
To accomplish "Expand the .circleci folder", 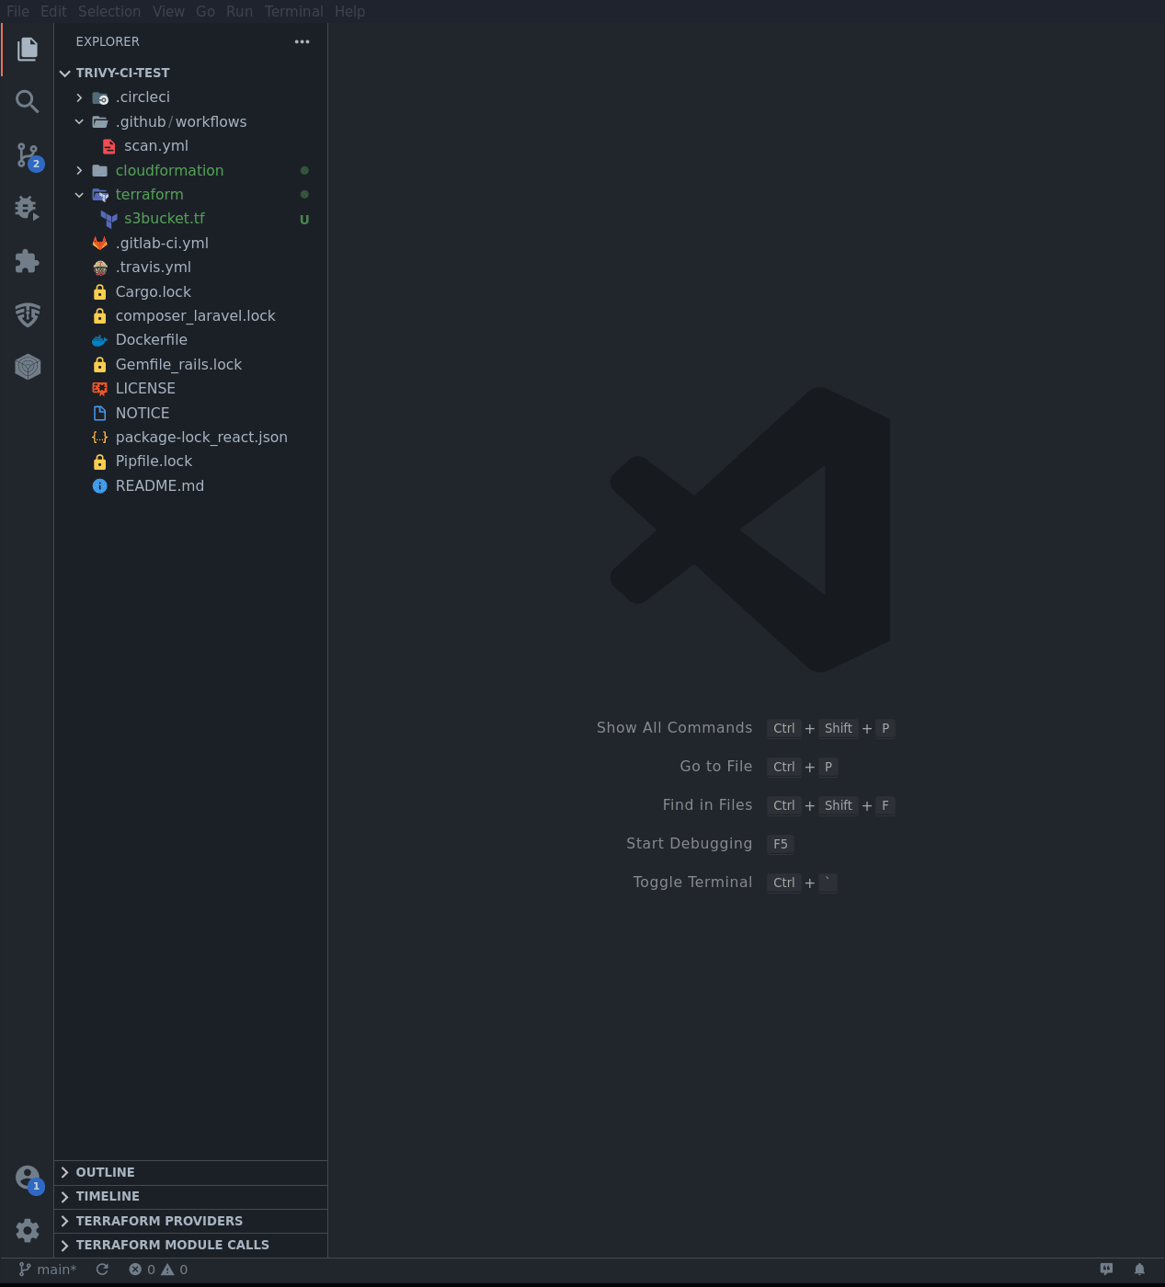I will 79,97.
